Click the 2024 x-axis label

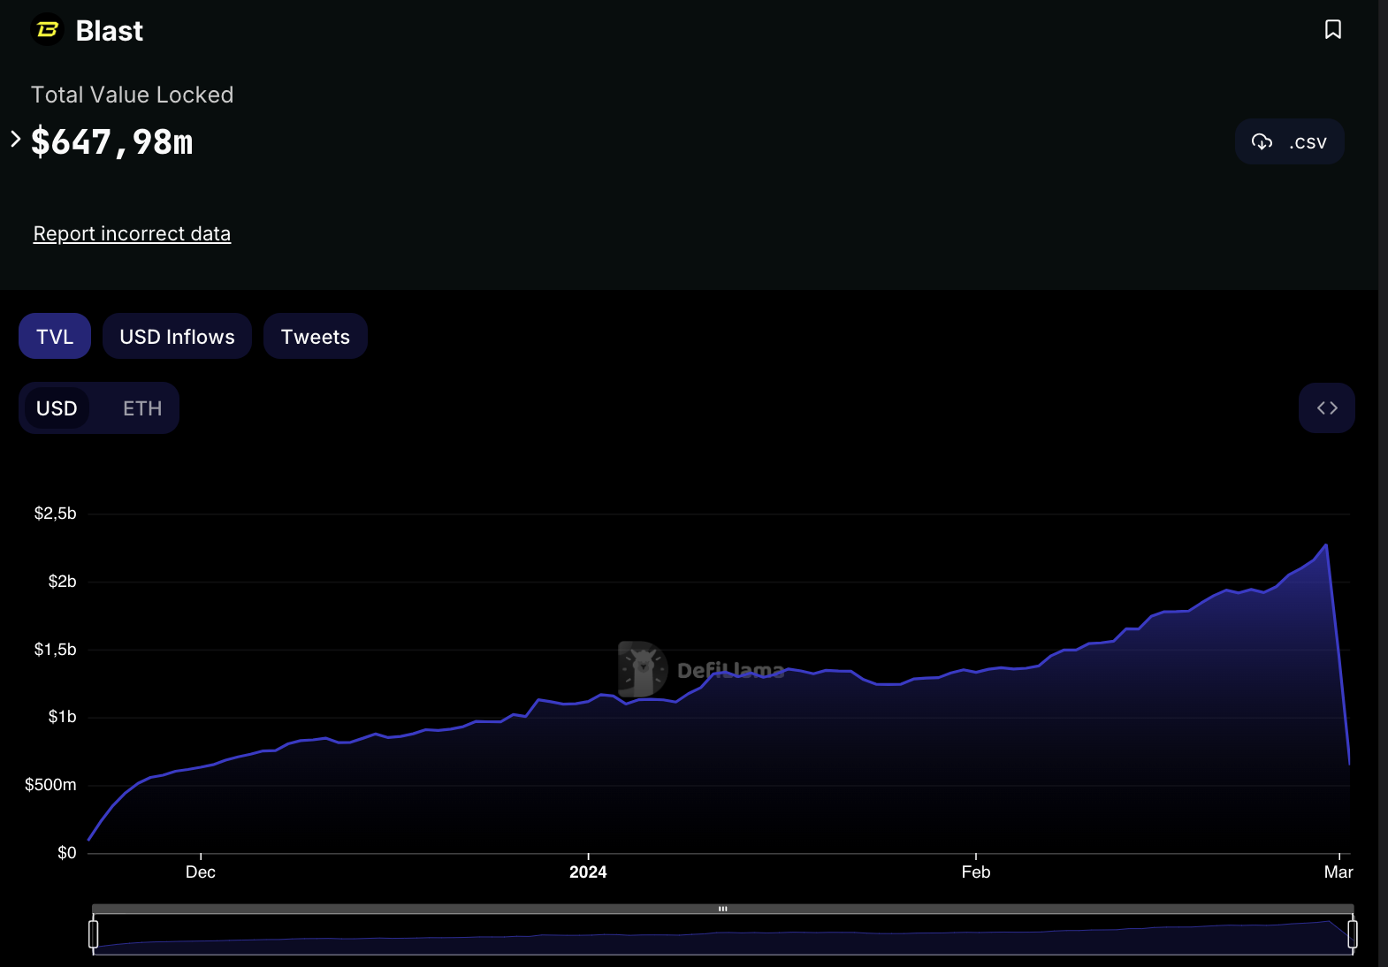[588, 872]
